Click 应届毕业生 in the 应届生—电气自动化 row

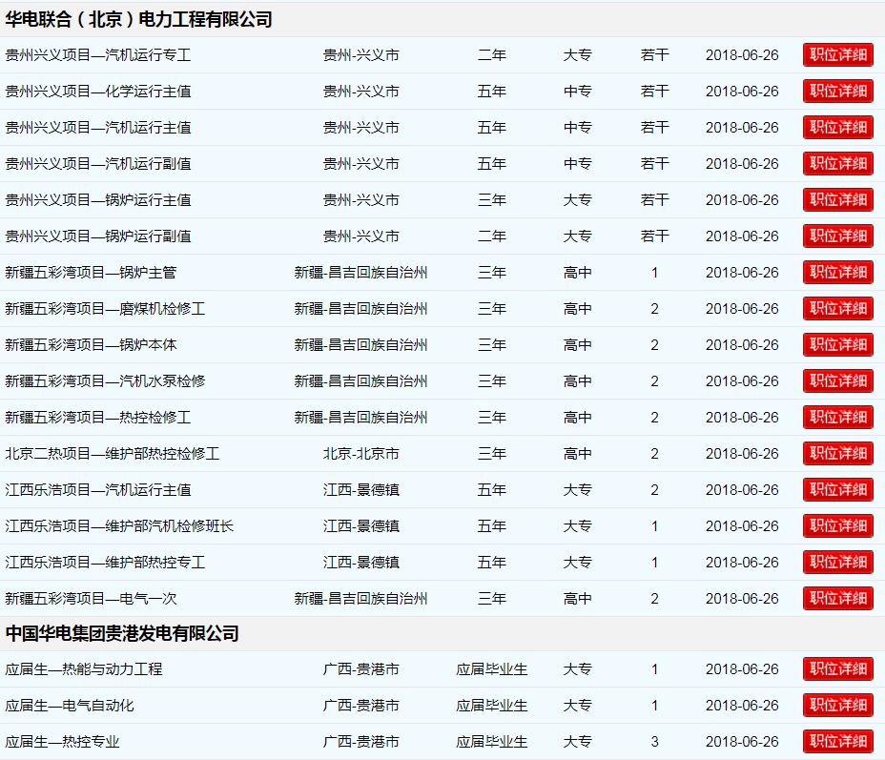pos(491,706)
